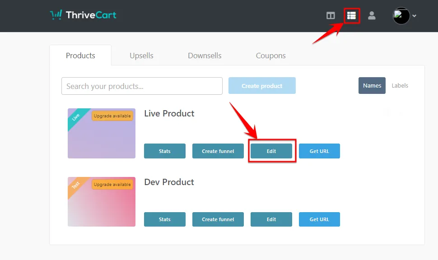Create funnel for Dev Product
Screen dimensions: 438x260
(x=218, y=219)
